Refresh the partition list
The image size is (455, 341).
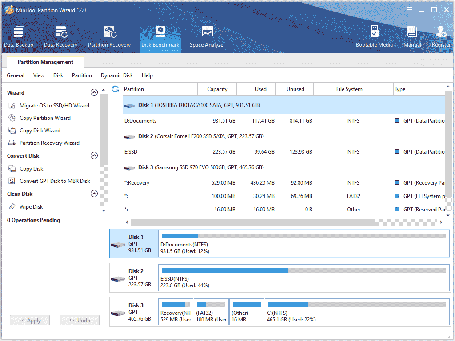[115, 89]
